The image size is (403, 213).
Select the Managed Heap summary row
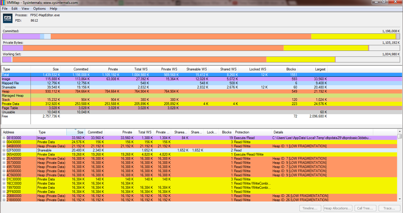click(201, 96)
